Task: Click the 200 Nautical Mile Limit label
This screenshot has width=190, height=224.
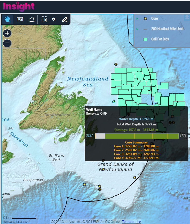Action: (167, 29)
